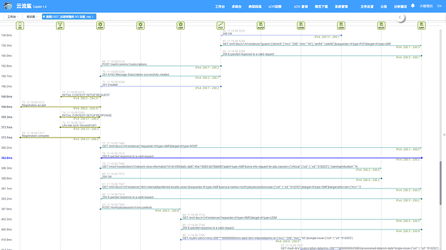
Task: Open the 管理员 user menu
Action: coord(426,6)
